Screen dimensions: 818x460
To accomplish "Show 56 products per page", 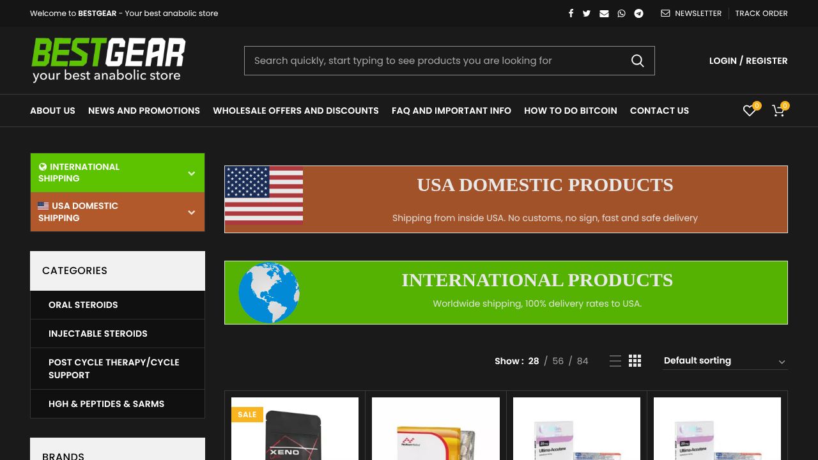I will (x=558, y=361).
